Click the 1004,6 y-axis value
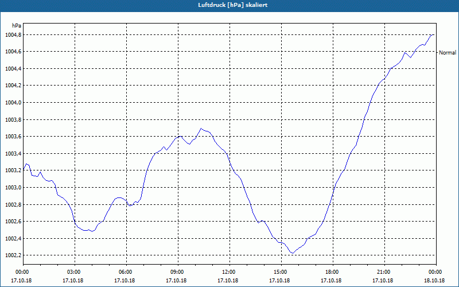Screen dimensions: 459x287 [13, 52]
